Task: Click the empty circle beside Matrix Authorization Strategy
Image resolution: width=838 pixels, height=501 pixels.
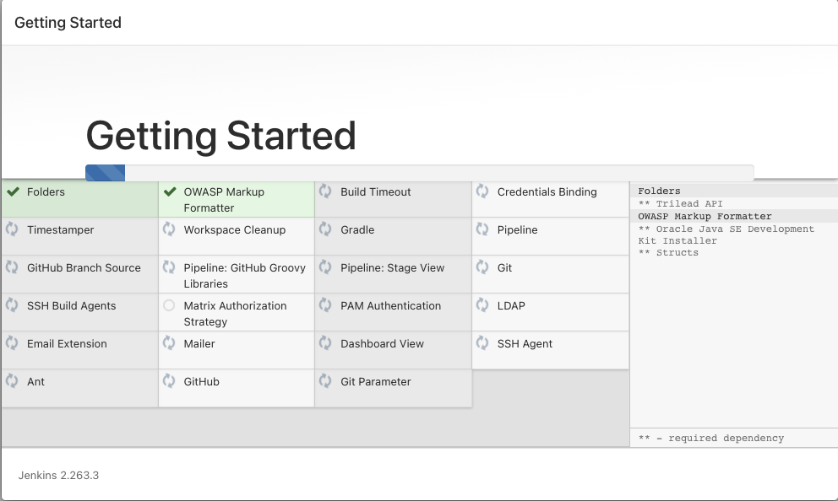Action: (x=169, y=305)
